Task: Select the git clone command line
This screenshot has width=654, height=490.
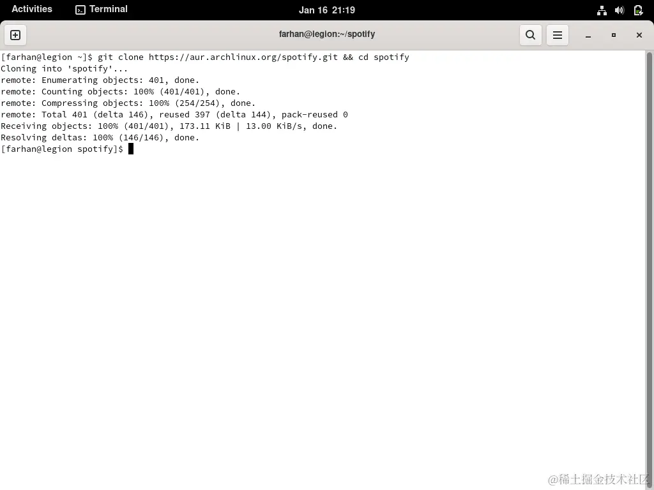Action: pyautogui.click(x=204, y=57)
